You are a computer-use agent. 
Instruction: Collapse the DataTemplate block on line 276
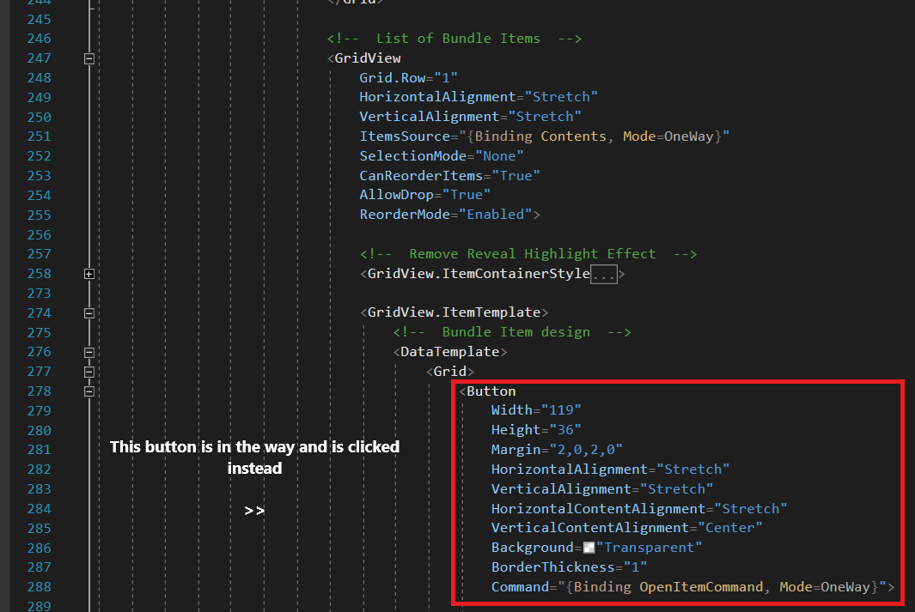pos(89,352)
